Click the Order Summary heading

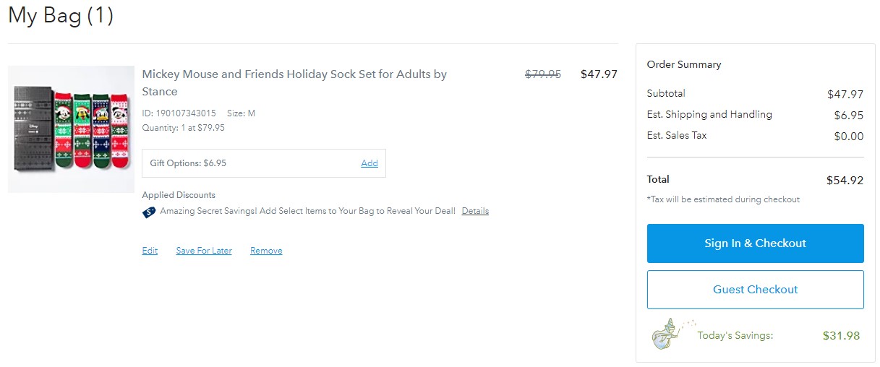[x=683, y=64]
